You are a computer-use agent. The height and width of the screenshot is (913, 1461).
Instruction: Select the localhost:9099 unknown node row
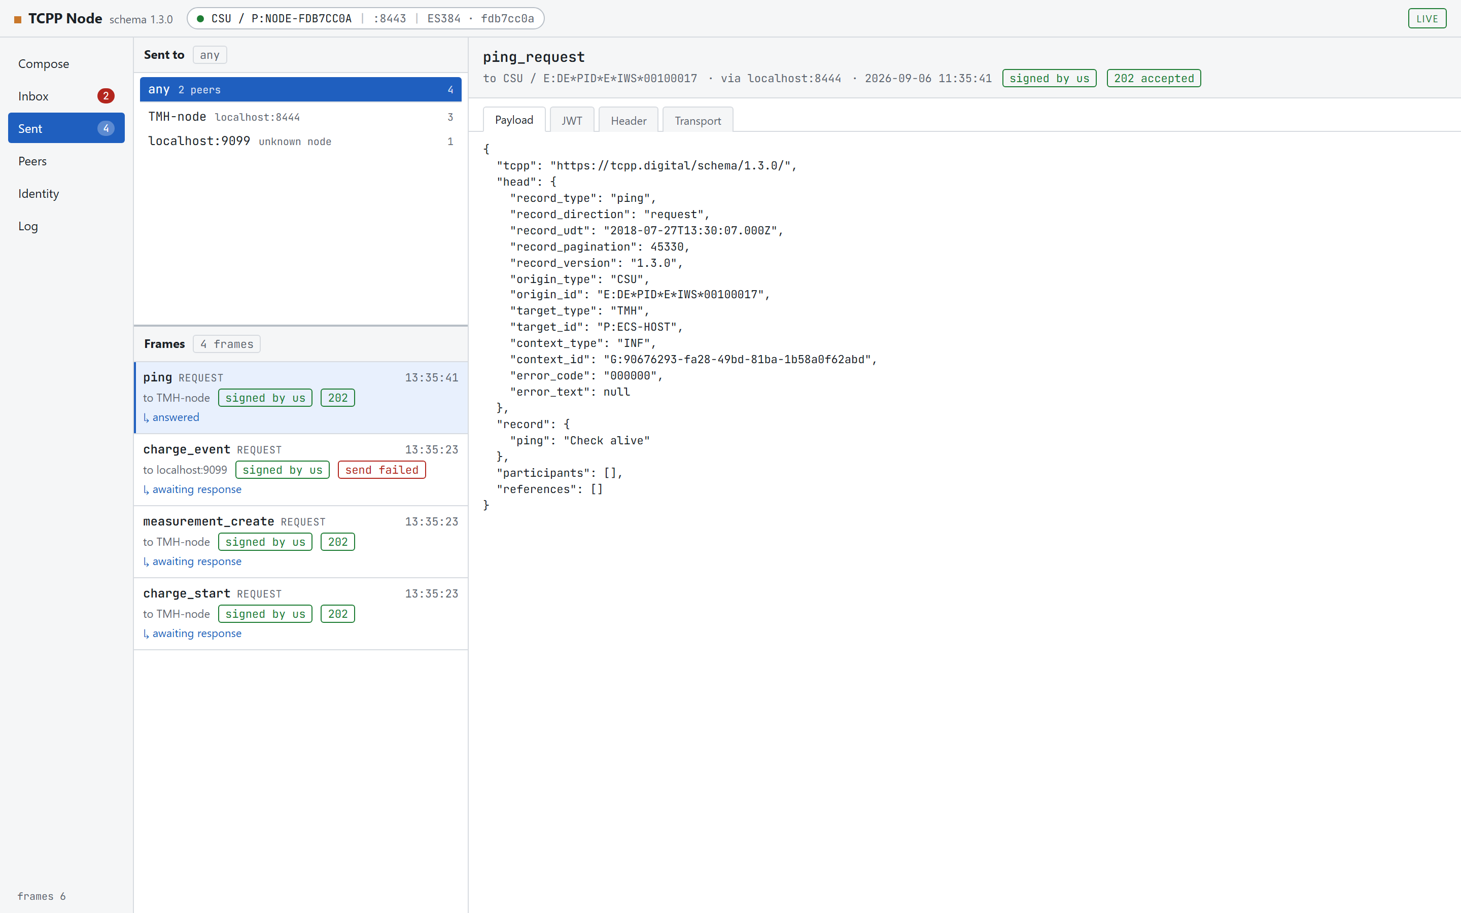301,142
